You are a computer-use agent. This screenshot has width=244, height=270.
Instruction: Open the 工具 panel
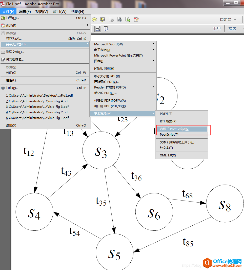click(217, 29)
